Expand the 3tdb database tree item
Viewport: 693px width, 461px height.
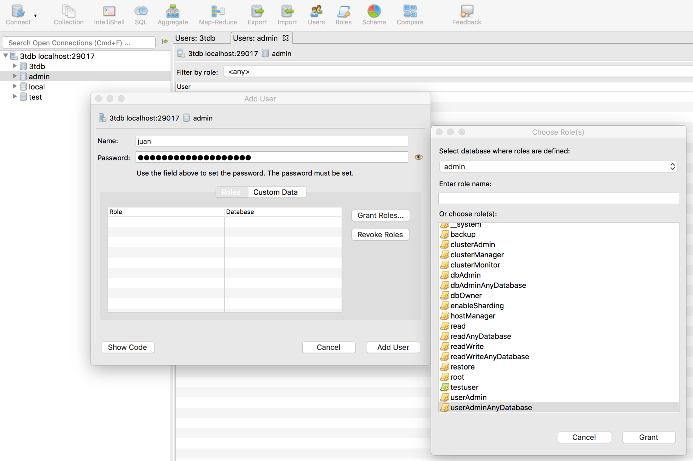(14, 66)
